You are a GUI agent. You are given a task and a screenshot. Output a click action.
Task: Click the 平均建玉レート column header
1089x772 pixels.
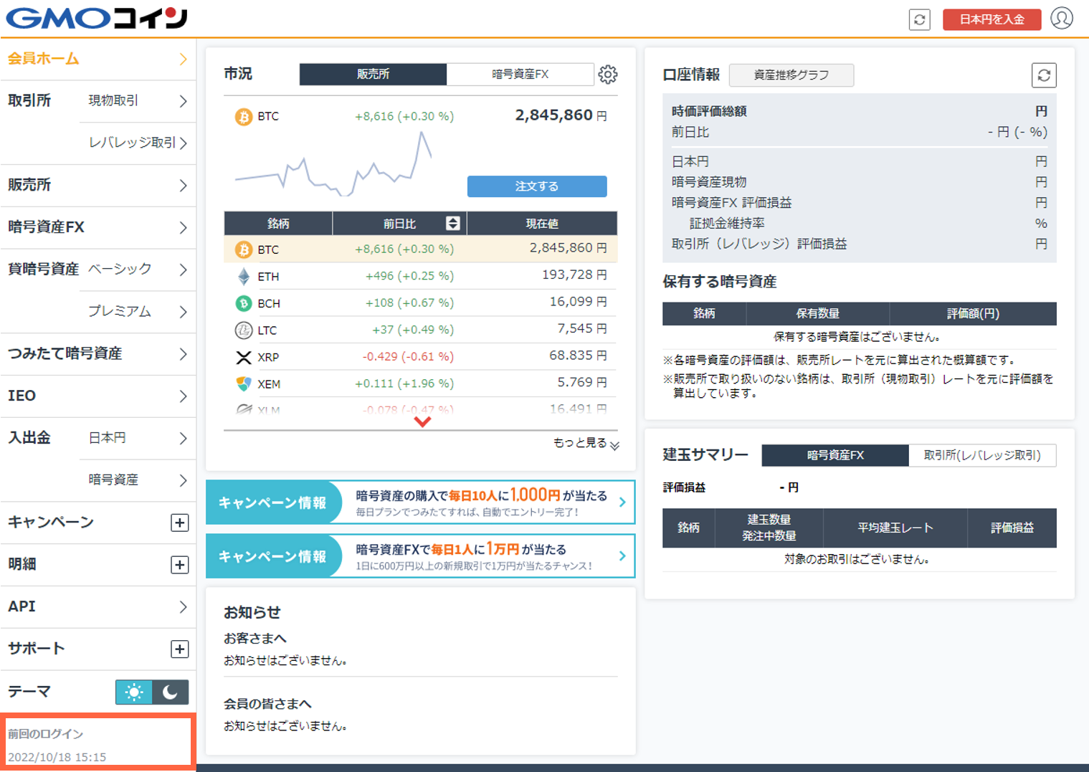pyautogui.click(x=895, y=528)
